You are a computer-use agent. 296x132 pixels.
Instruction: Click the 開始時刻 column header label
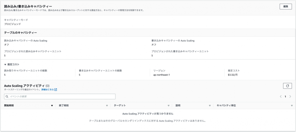tap(9, 105)
